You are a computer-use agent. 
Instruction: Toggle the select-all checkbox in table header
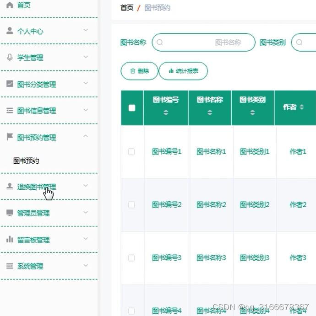pyautogui.click(x=132, y=108)
